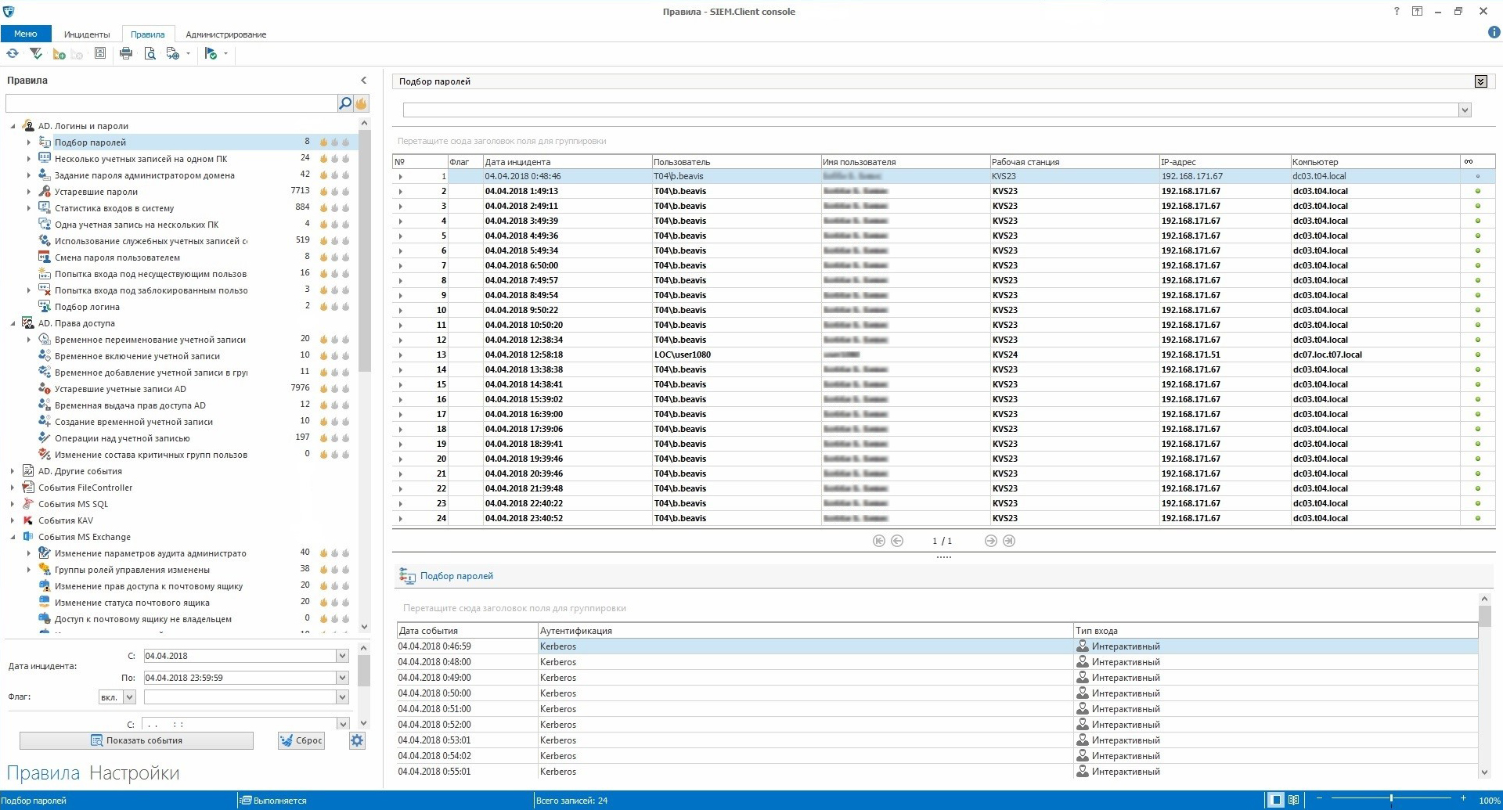Screen dimensions: 1503x810
Task: Click the 'Показать события' button
Action: (x=136, y=740)
